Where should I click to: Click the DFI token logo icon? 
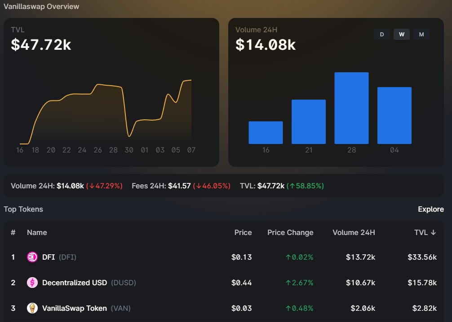(x=32, y=257)
